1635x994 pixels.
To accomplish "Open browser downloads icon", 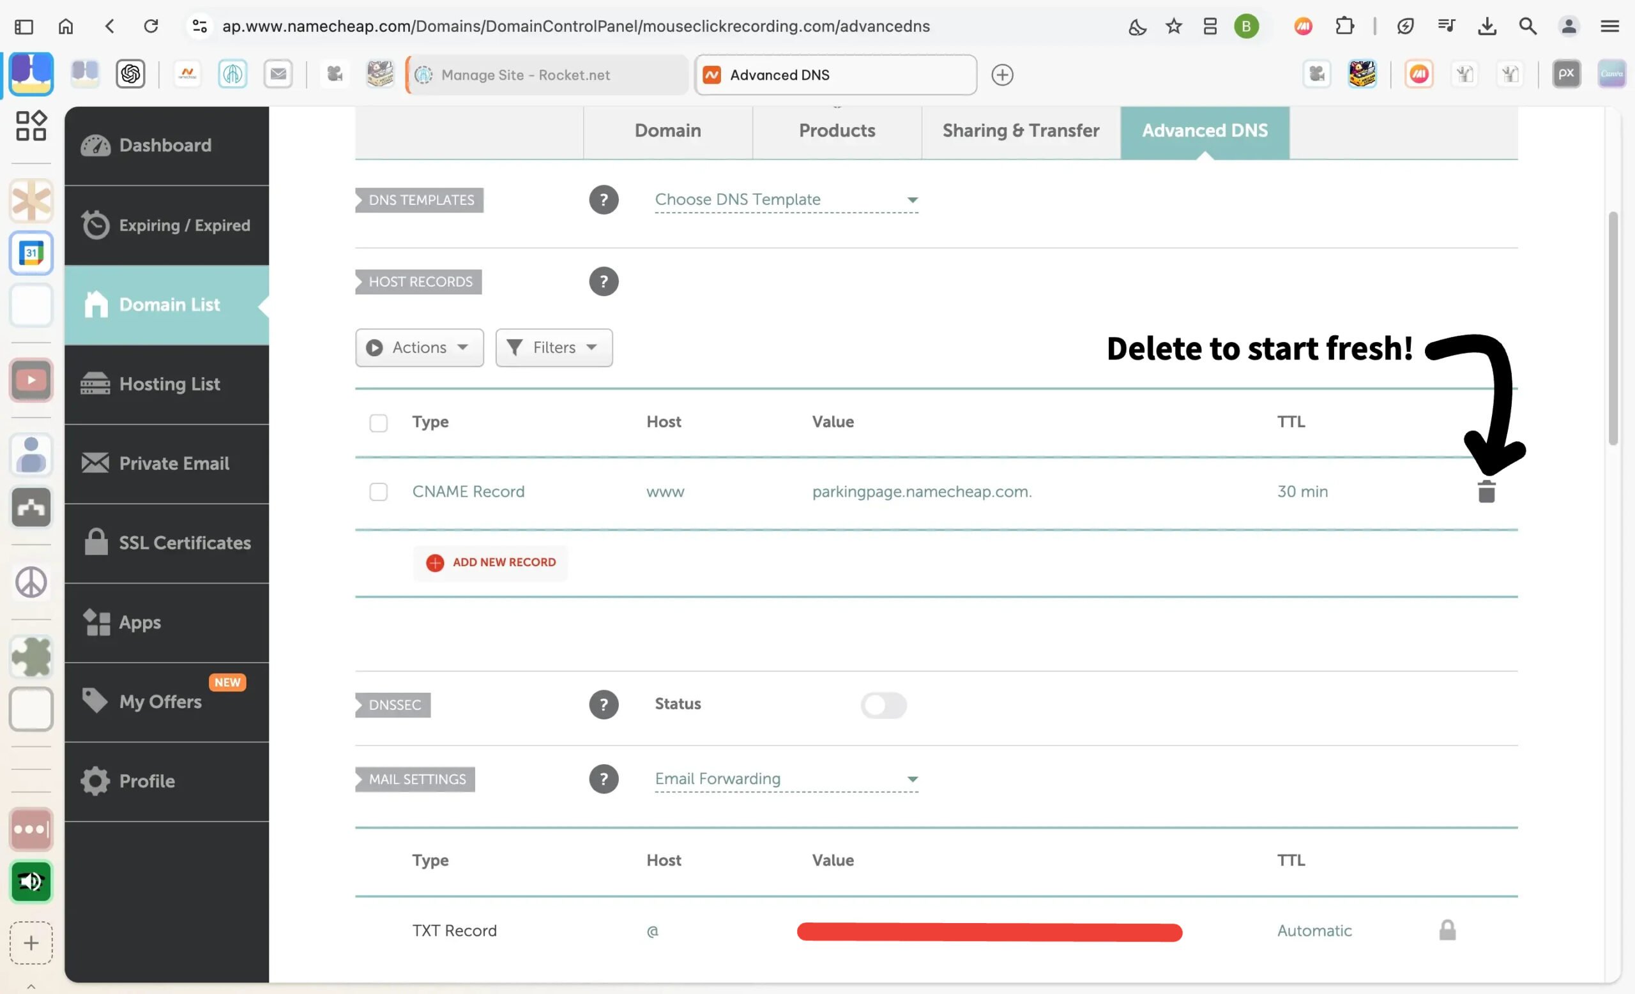I will [1486, 27].
